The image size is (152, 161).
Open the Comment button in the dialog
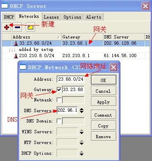[x=103, y=115]
